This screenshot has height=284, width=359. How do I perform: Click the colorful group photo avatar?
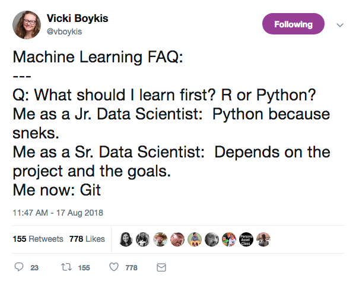(x=229, y=239)
